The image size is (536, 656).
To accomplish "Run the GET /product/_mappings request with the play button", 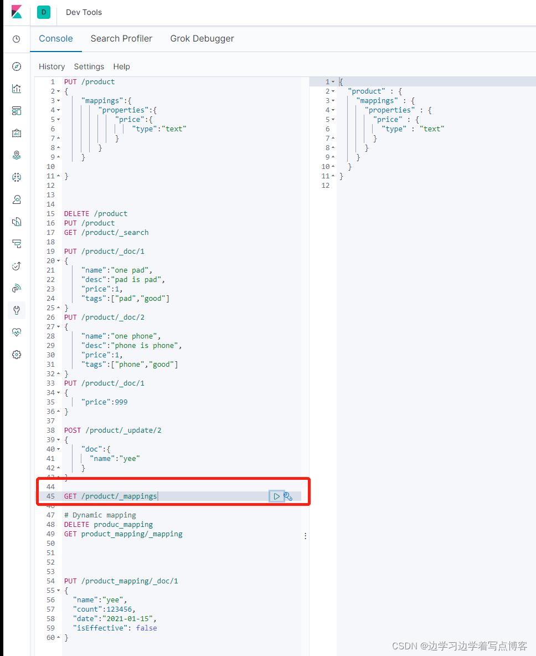I will click(x=277, y=496).
